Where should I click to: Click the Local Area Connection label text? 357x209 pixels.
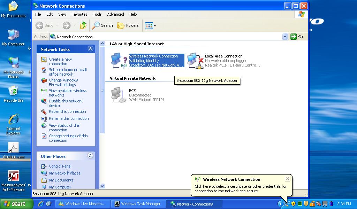click(223, 56)
